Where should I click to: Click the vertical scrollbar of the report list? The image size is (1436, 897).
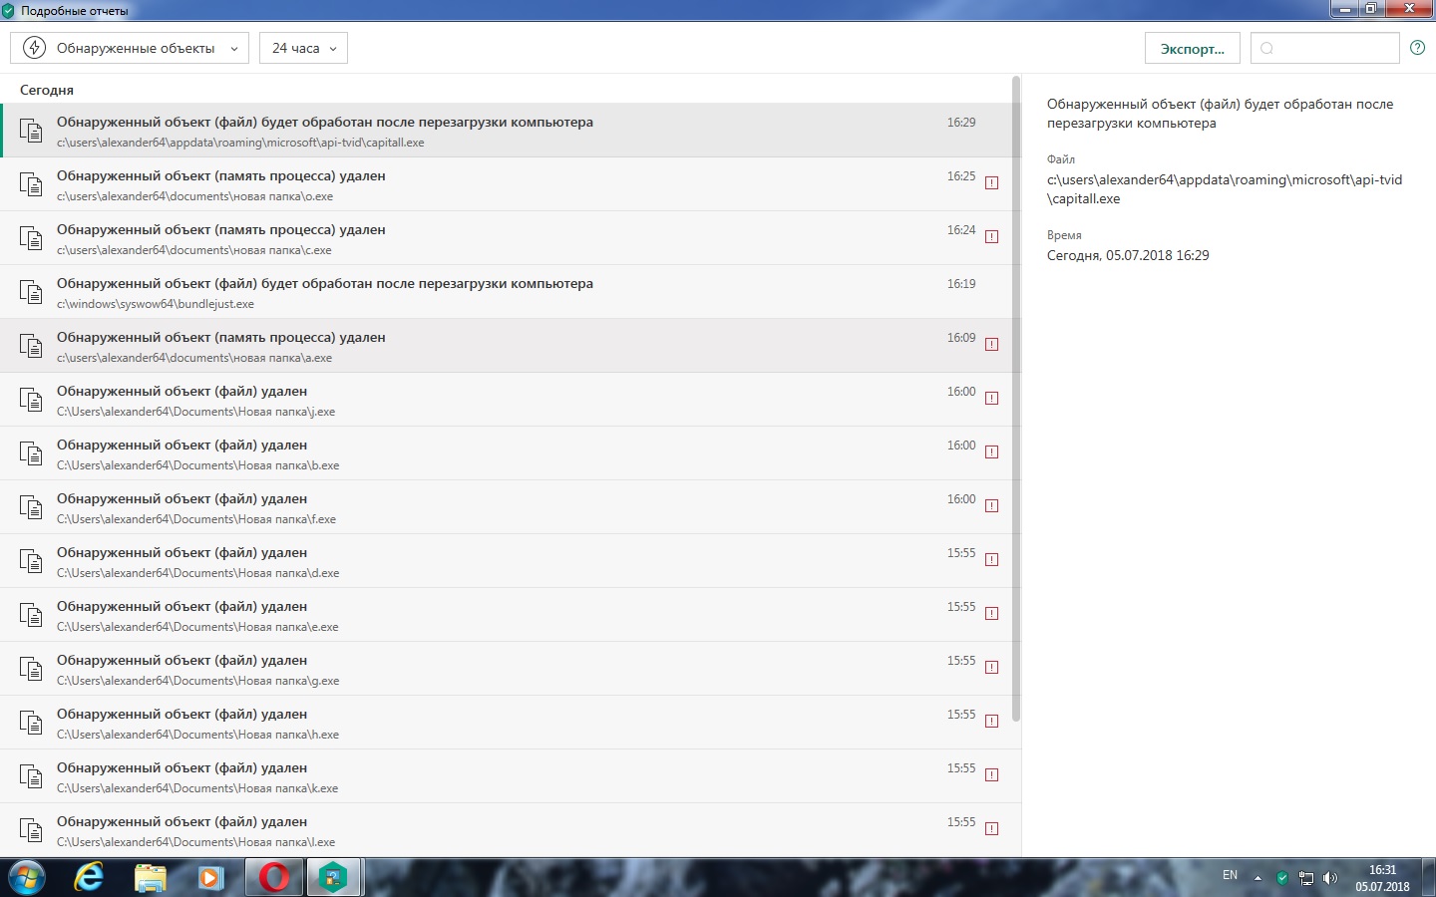1016,399
